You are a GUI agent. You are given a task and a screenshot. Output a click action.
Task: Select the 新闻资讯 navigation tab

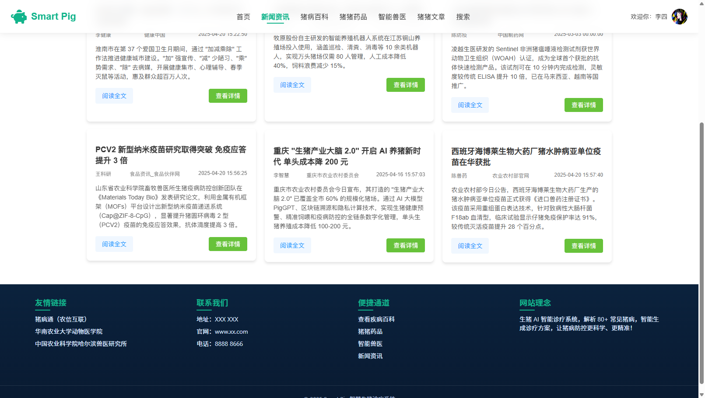coord(275,17)
